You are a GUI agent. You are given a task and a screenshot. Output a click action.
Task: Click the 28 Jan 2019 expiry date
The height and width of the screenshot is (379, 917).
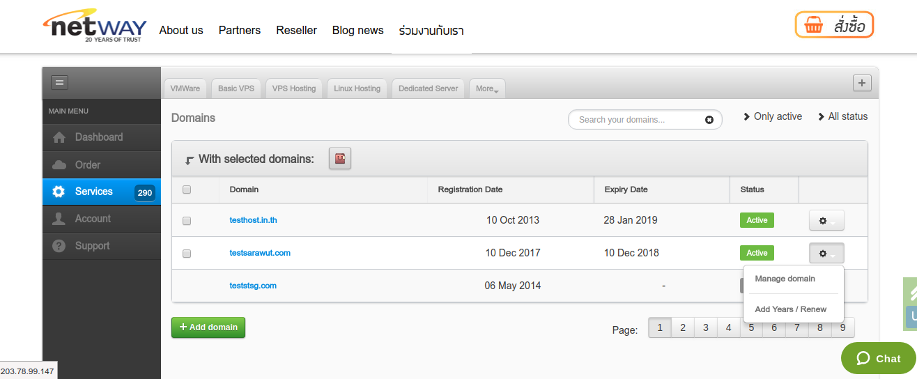[631, 220]
